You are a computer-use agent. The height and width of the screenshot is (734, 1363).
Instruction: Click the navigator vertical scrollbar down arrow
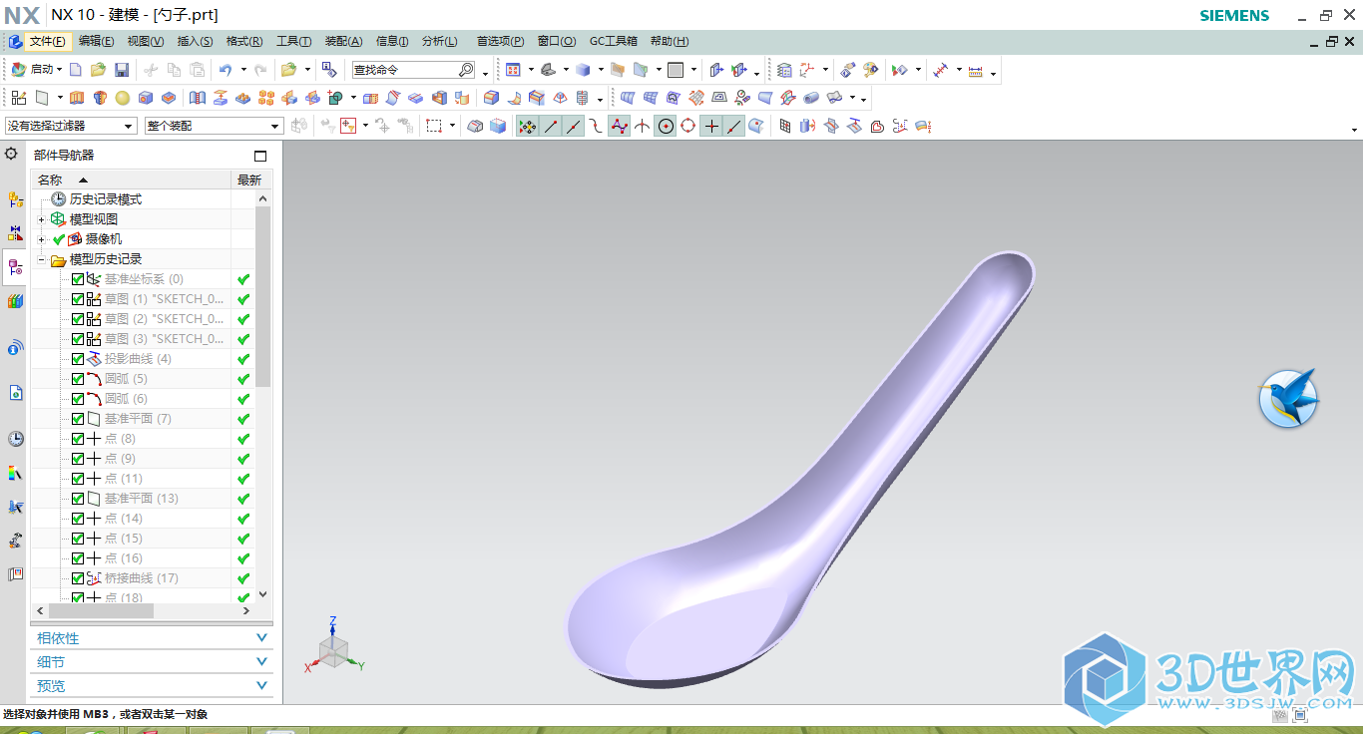[x=263, y=594]
